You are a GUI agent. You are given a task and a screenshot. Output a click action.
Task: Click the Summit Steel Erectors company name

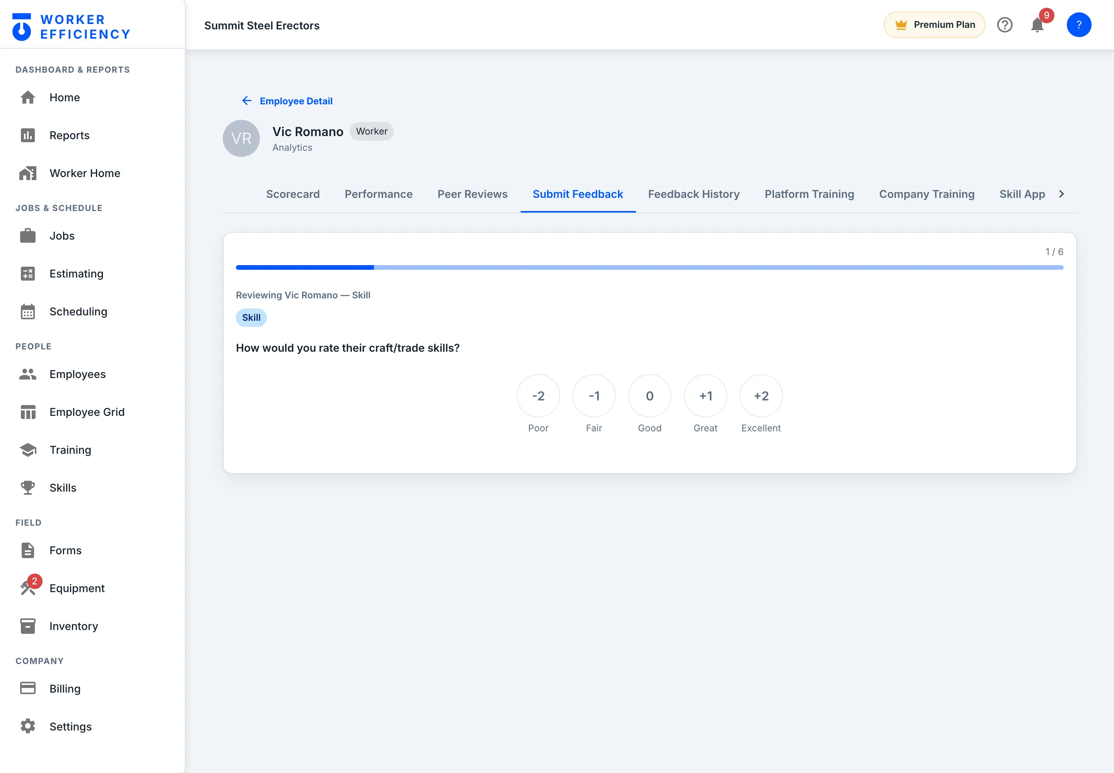[262, 25]
